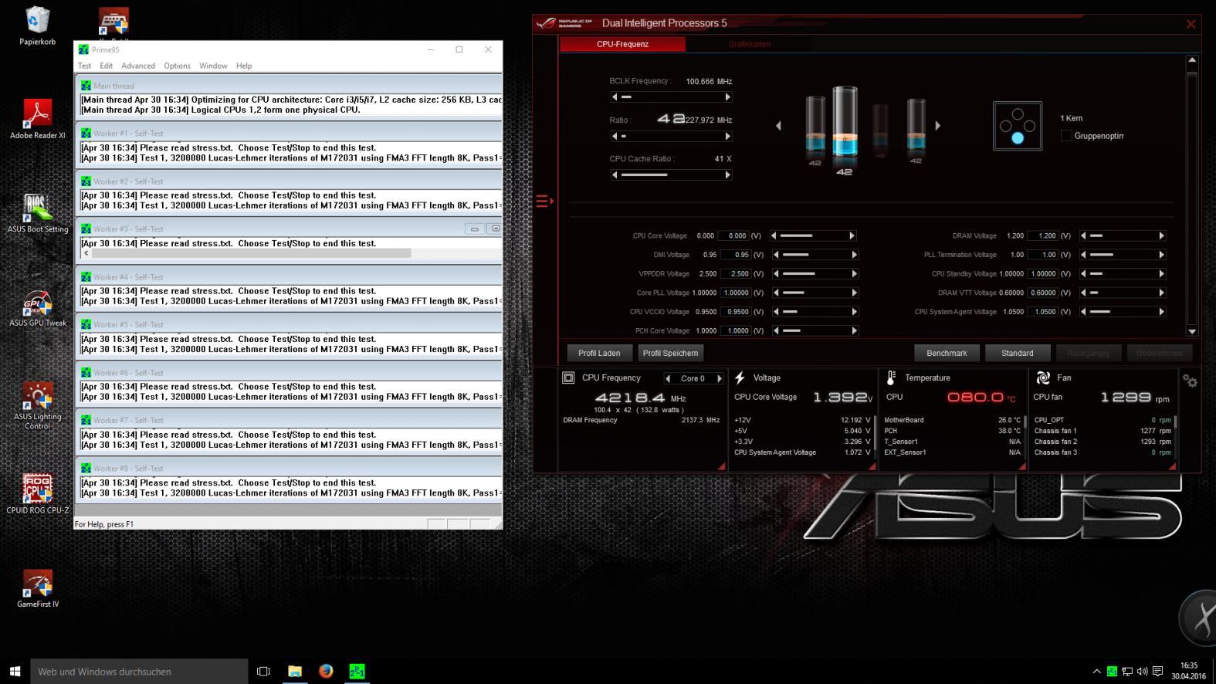Click Profil Laden button

[x=599, y=353]
